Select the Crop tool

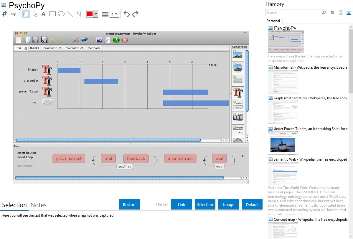[9, 14]
